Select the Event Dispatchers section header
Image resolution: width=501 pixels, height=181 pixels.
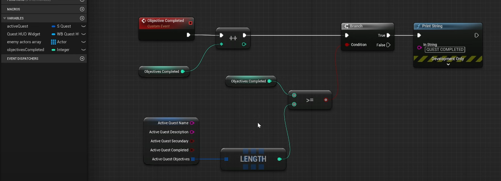pos(23,59)
